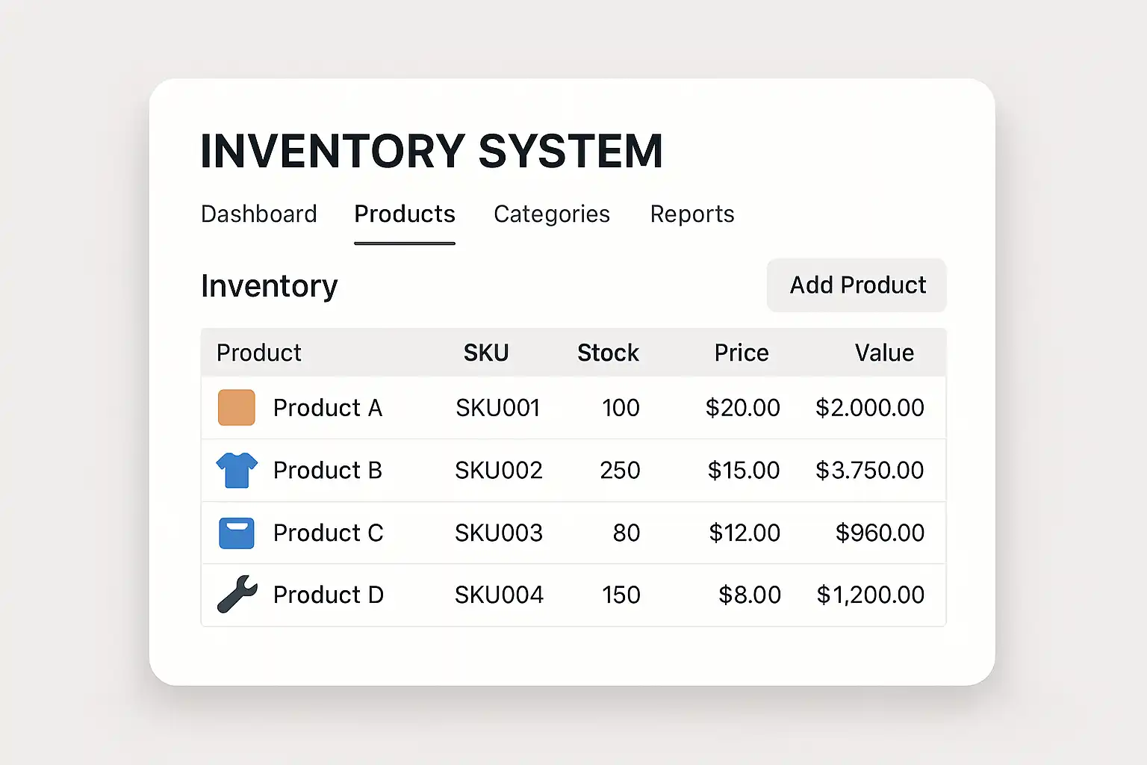Click the $3.750.00 value cell

[870, 471]
